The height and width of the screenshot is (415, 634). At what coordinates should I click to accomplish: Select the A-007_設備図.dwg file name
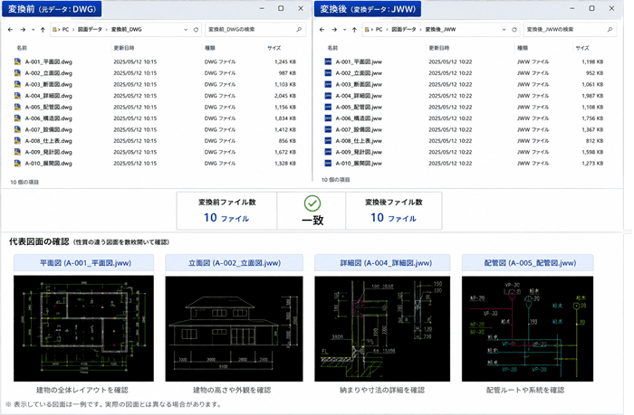point(49,129)
